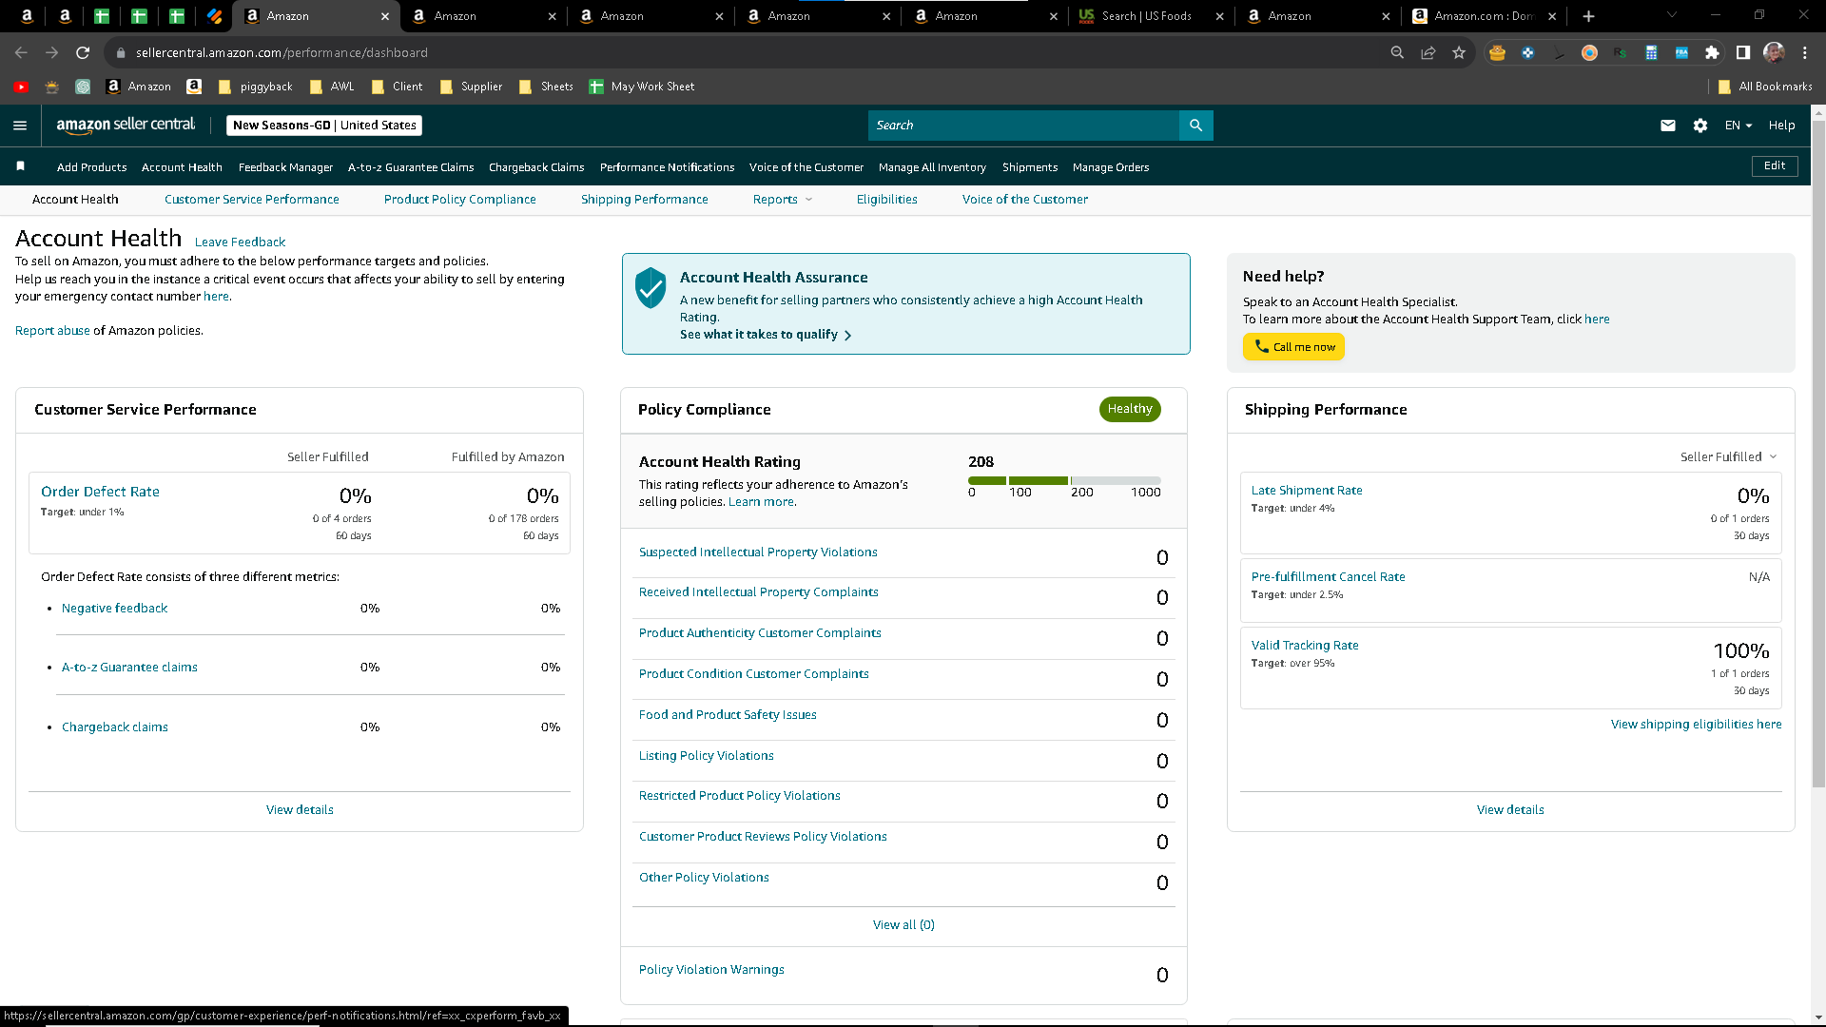The height and width of the screenshot is (1027, 1826).
Task: Open the browser side panel icon
Action: coord(1743,52)
